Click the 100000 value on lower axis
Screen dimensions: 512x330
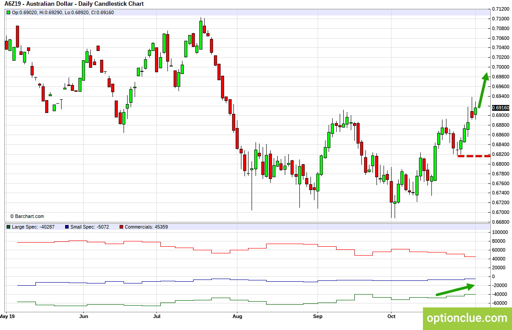click(x=500, y=233)
